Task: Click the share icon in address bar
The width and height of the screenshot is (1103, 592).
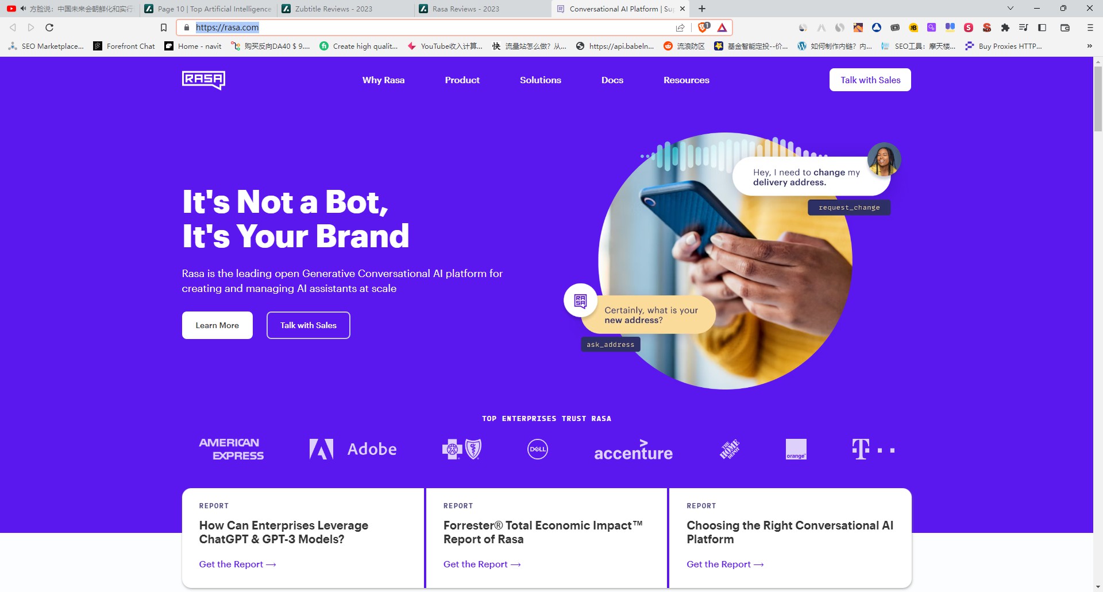Action: click(680, 28)
